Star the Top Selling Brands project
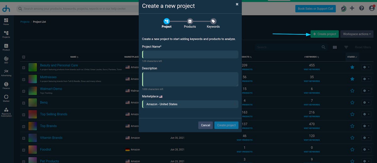This screenshot has width=377, height=163. pyautogui.click(x=352, y=114)
